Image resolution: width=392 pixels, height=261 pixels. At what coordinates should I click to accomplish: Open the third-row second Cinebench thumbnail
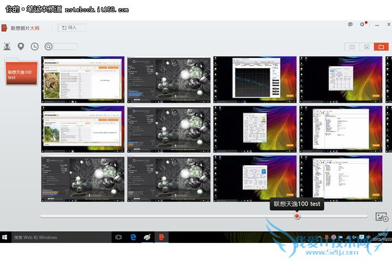pos(169,179)
